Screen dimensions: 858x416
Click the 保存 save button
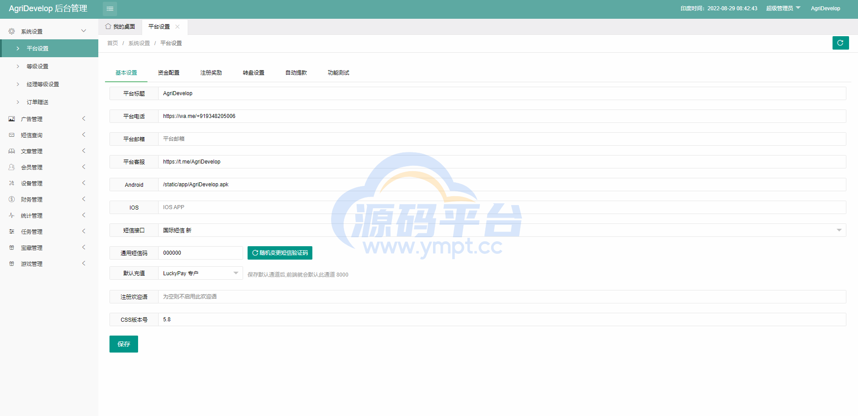click(x=124, y=344)
